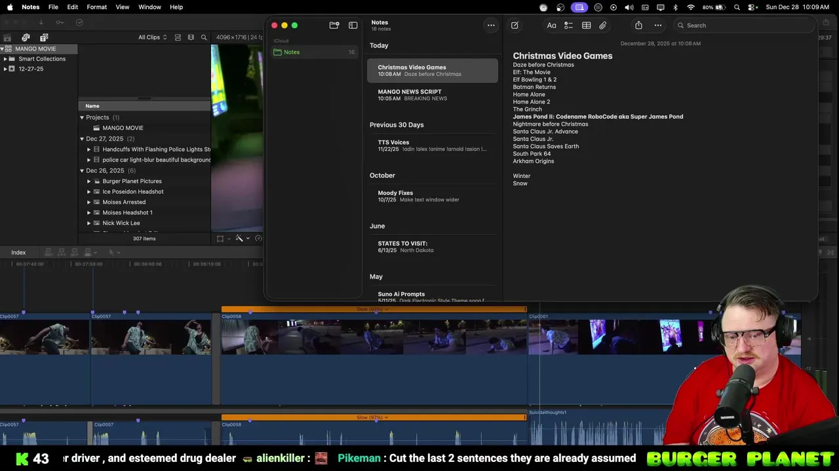This screenshot has width=839, height=471.
Task: Click the transform tool icon under viewer
Action: pyautogui.click(x=220, y=239)
